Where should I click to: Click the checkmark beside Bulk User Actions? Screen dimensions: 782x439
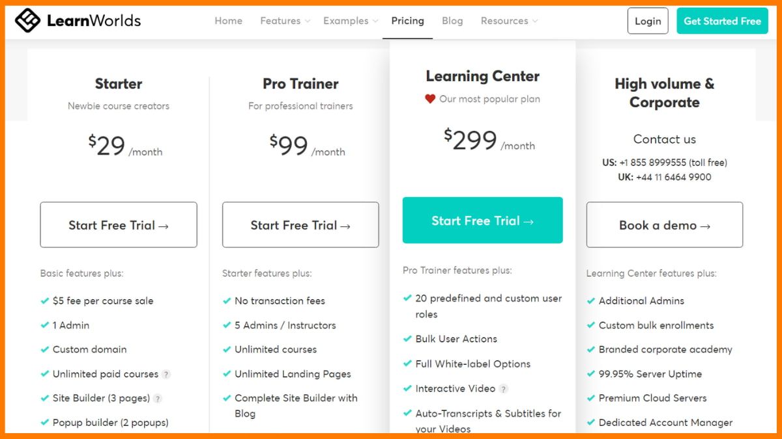point(409,339)
